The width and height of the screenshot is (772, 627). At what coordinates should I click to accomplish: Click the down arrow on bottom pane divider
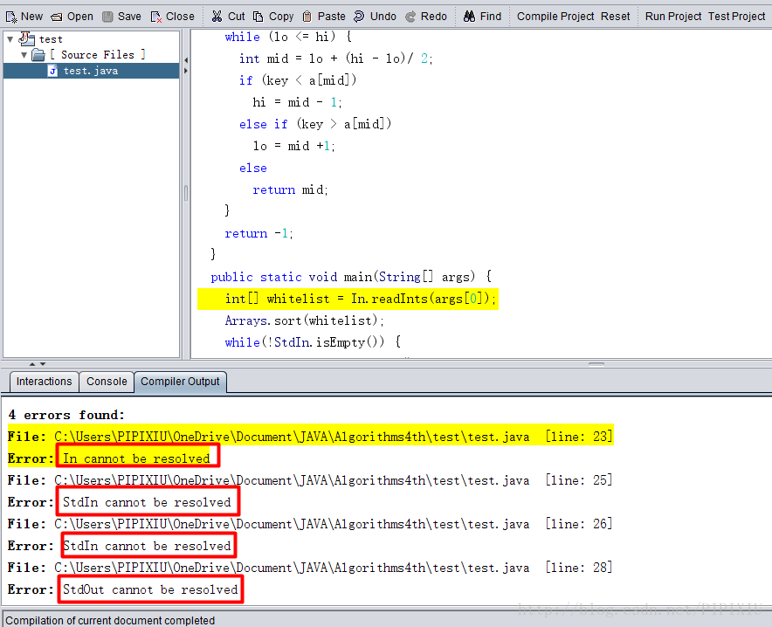[x=43, y=364]
